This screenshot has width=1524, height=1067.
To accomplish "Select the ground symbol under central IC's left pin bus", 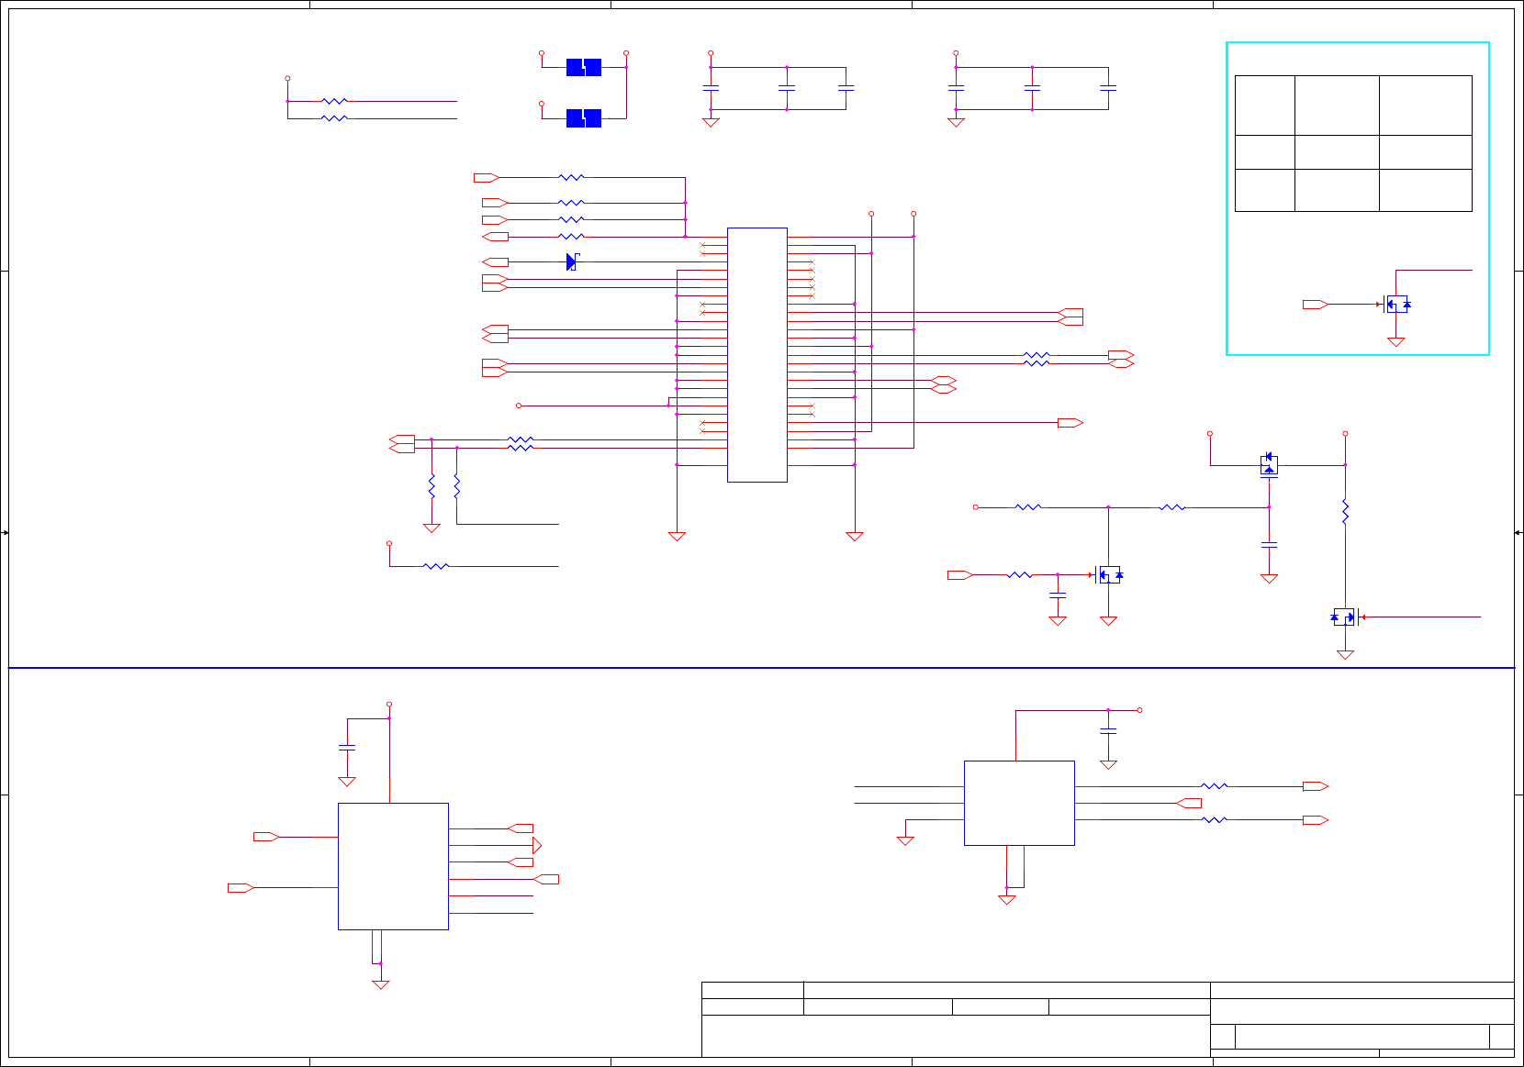I will click(x=678, y=536).
